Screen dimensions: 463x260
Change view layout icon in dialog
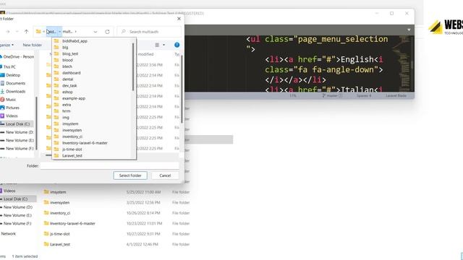tap(157, 45)
